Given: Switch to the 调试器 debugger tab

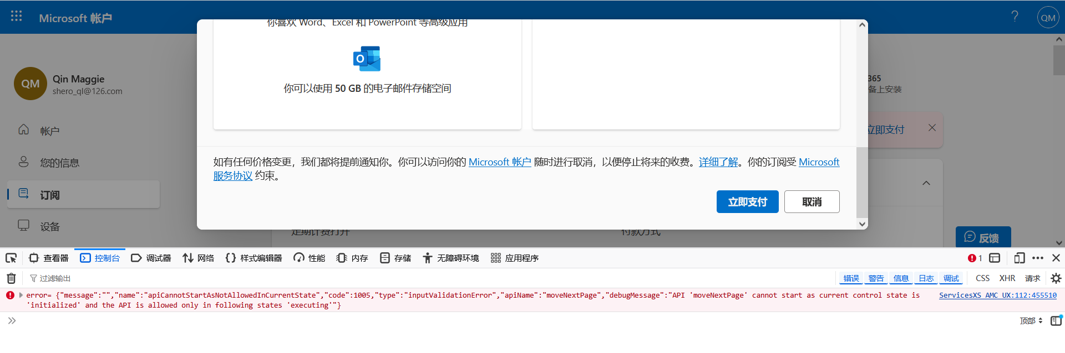Looking at the screenshot, I should coord(151,258).
